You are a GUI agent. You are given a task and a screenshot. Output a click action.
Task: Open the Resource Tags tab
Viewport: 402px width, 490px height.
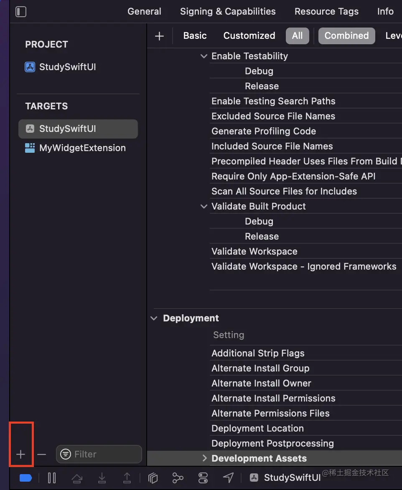(326, 12)
